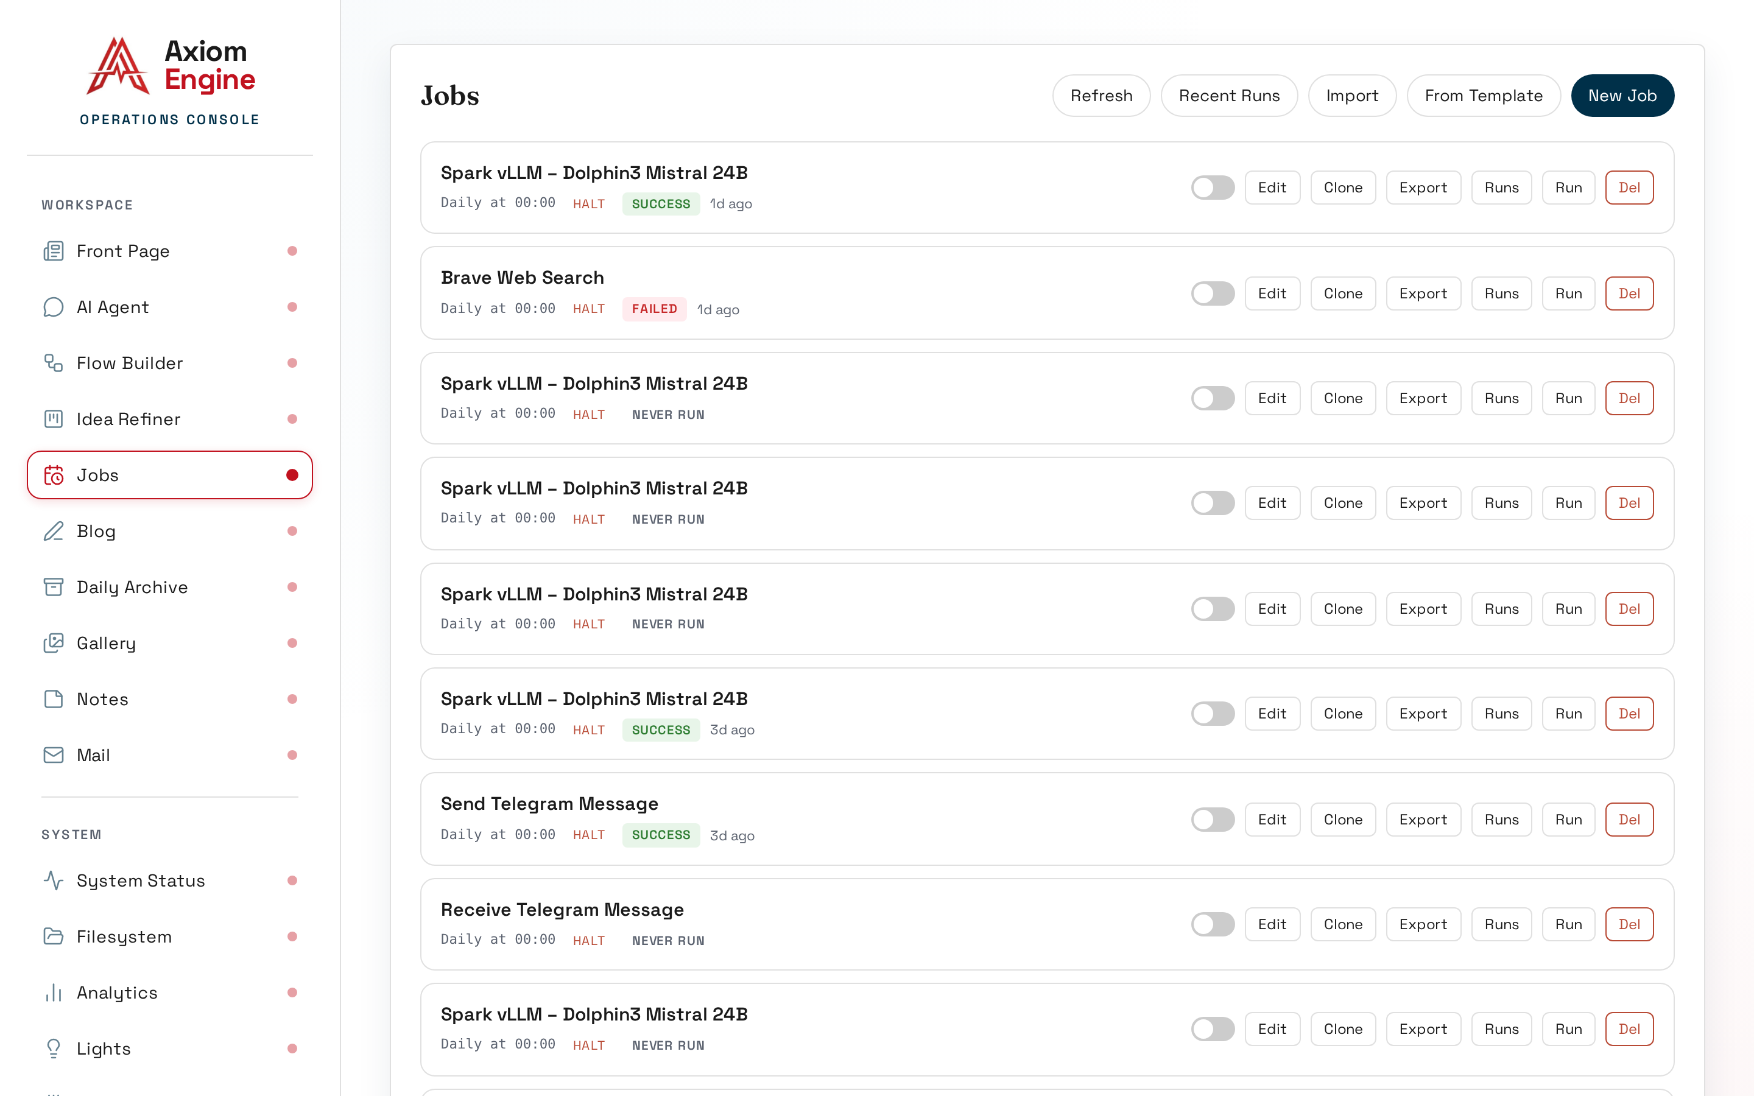Open Runs history for Receive Telegram Message

tap(1501, 924)
